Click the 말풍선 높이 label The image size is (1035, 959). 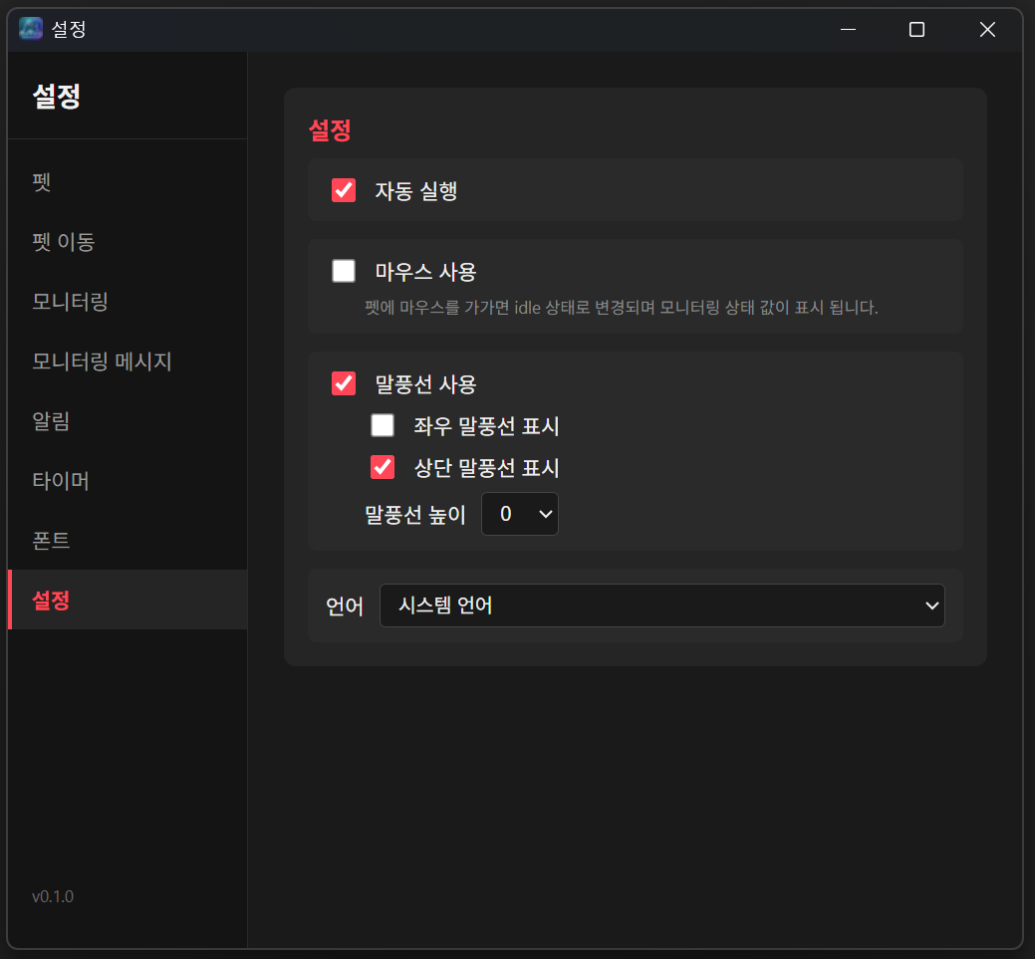pos(415,514)
